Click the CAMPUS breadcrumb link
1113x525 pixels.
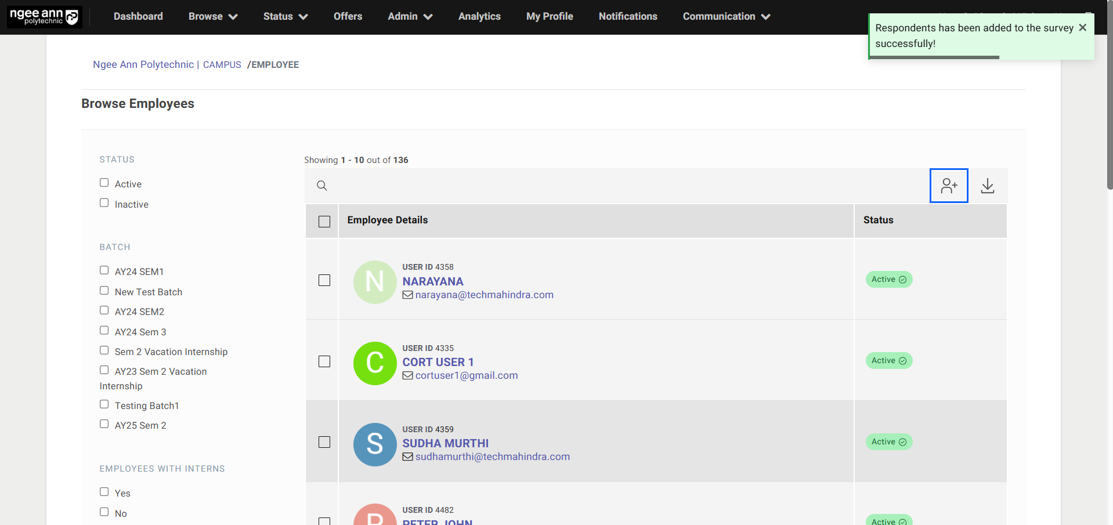point(222,64)
